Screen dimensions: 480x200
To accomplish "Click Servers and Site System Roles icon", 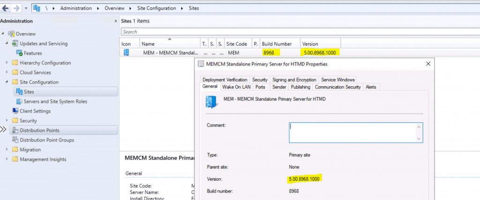I will pyautogui.click(x=19, y=101).
